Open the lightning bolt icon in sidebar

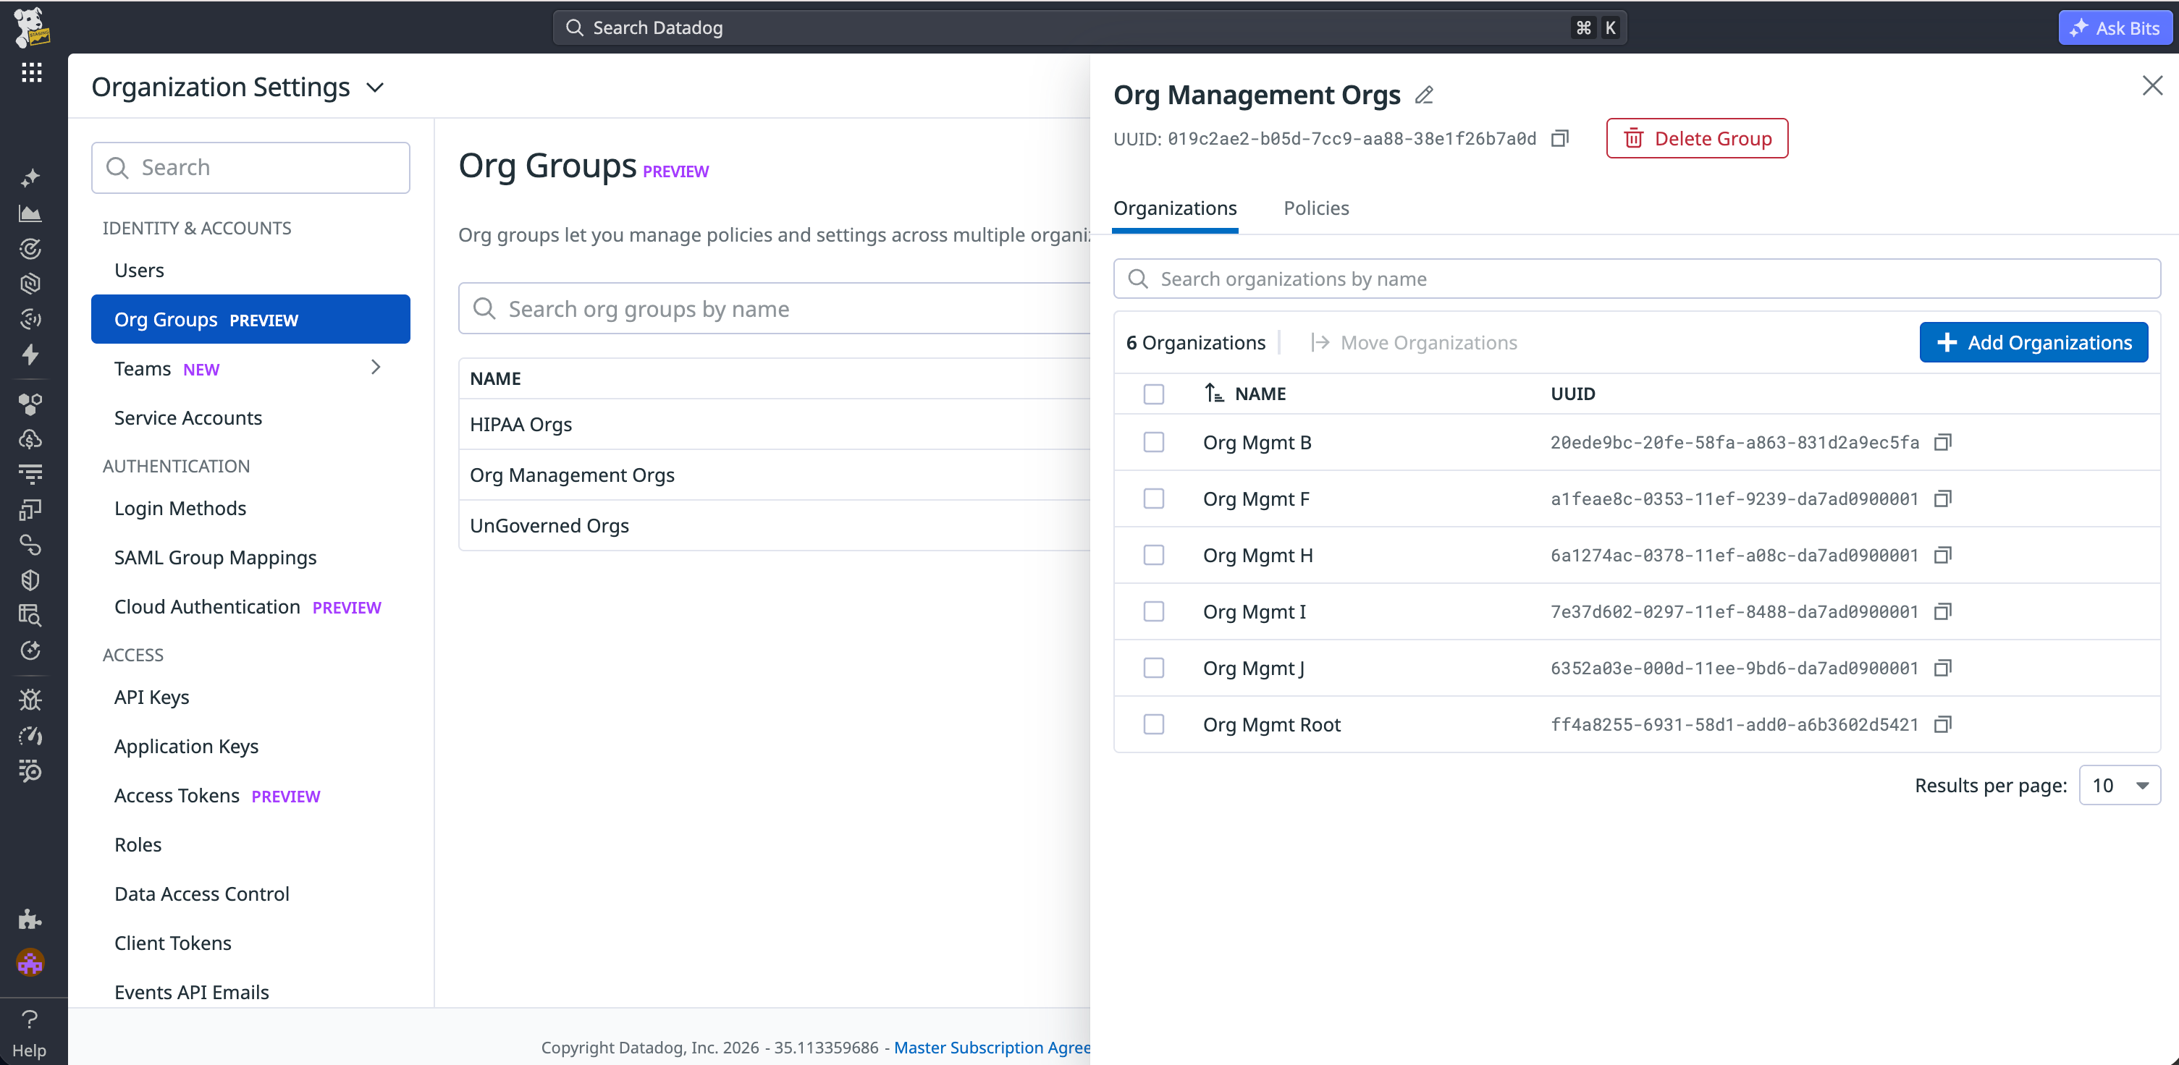pyautogui.click(x=30, y=354)
